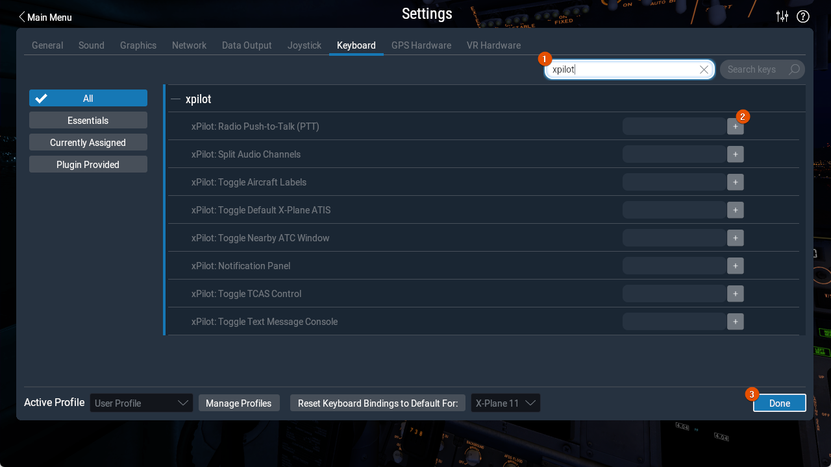
Task: Switch to the Joystick tab
Action: pyautogui.click(x=304, y=45)
